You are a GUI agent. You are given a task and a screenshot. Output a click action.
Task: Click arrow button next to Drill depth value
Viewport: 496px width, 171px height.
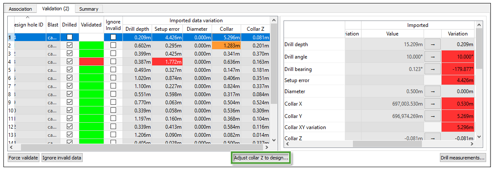433,44
